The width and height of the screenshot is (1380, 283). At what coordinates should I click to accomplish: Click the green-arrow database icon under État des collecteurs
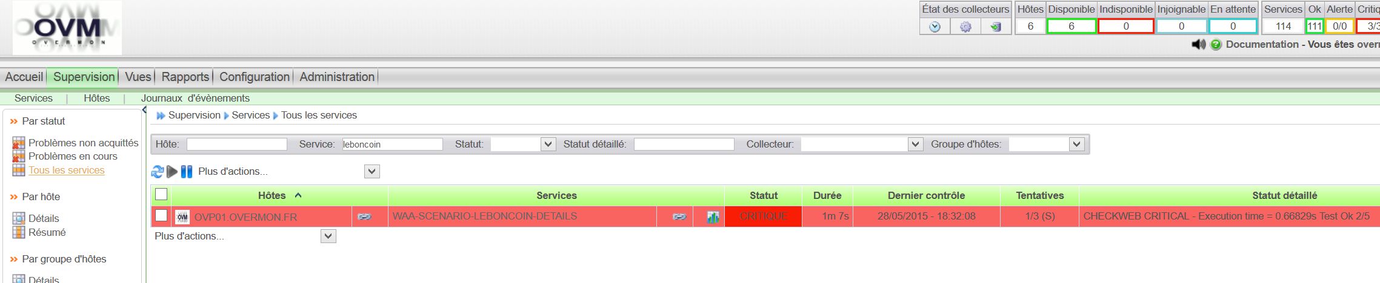coord(995,27)
